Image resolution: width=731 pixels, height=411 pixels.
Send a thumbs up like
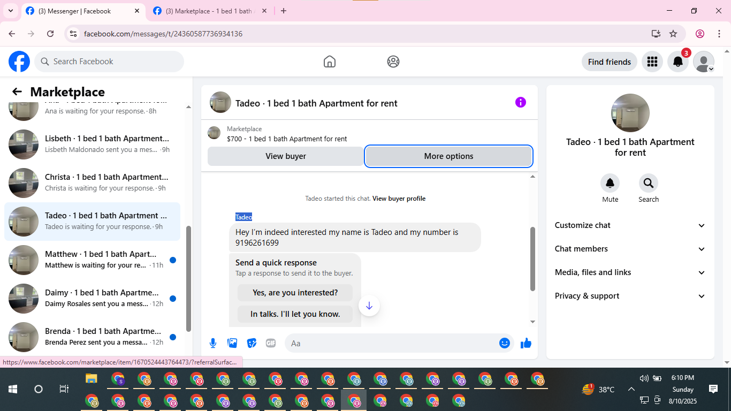[x=526, y=343]
